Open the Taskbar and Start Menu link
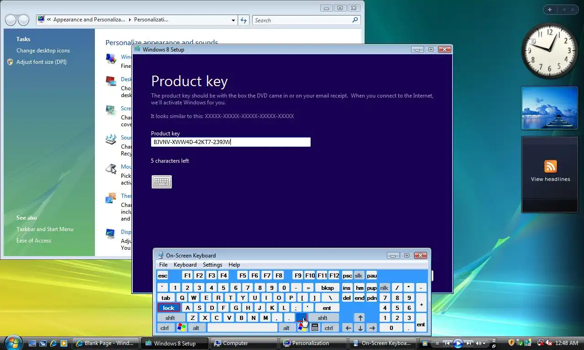 45,229
